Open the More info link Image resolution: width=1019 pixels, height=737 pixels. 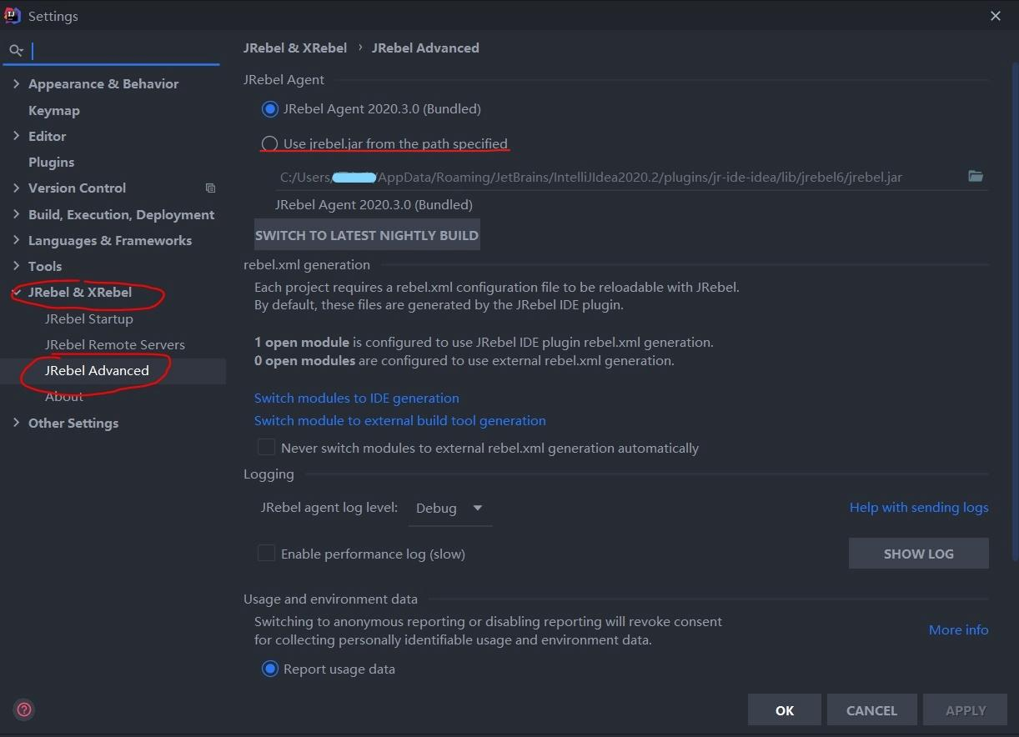959,630
